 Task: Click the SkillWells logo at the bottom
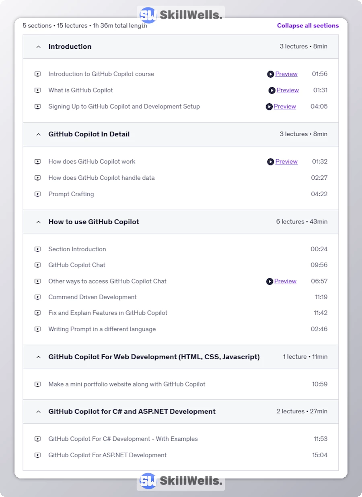[180, 481]
